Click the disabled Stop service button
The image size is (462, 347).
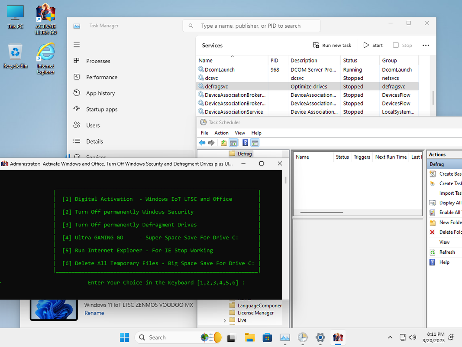click(x=403, y=45)
